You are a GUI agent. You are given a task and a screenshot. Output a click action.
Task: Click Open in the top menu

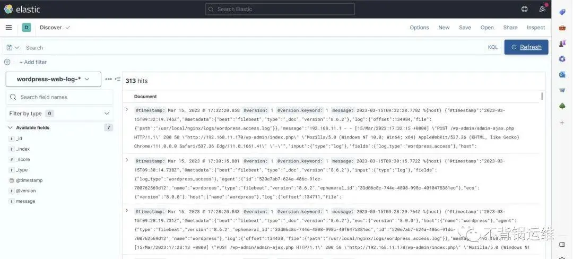click(x=487, y=28)
